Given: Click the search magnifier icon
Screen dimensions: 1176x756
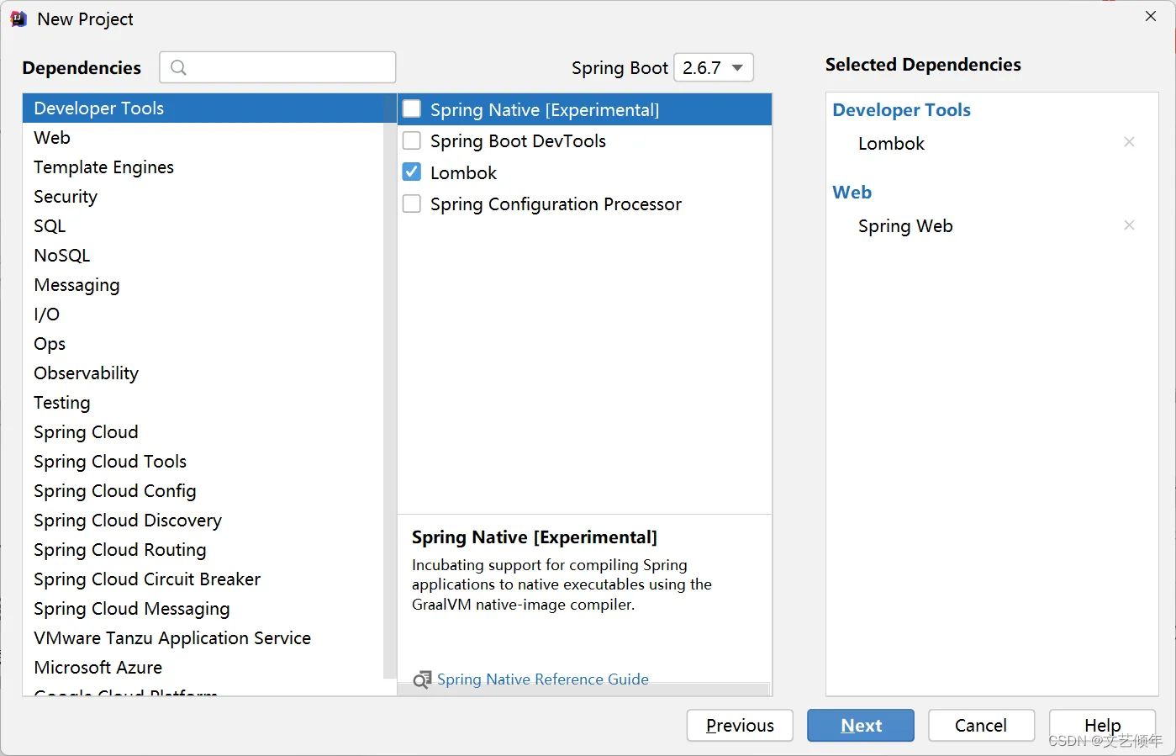Looking at the screenshot, I should coord(178,67).
